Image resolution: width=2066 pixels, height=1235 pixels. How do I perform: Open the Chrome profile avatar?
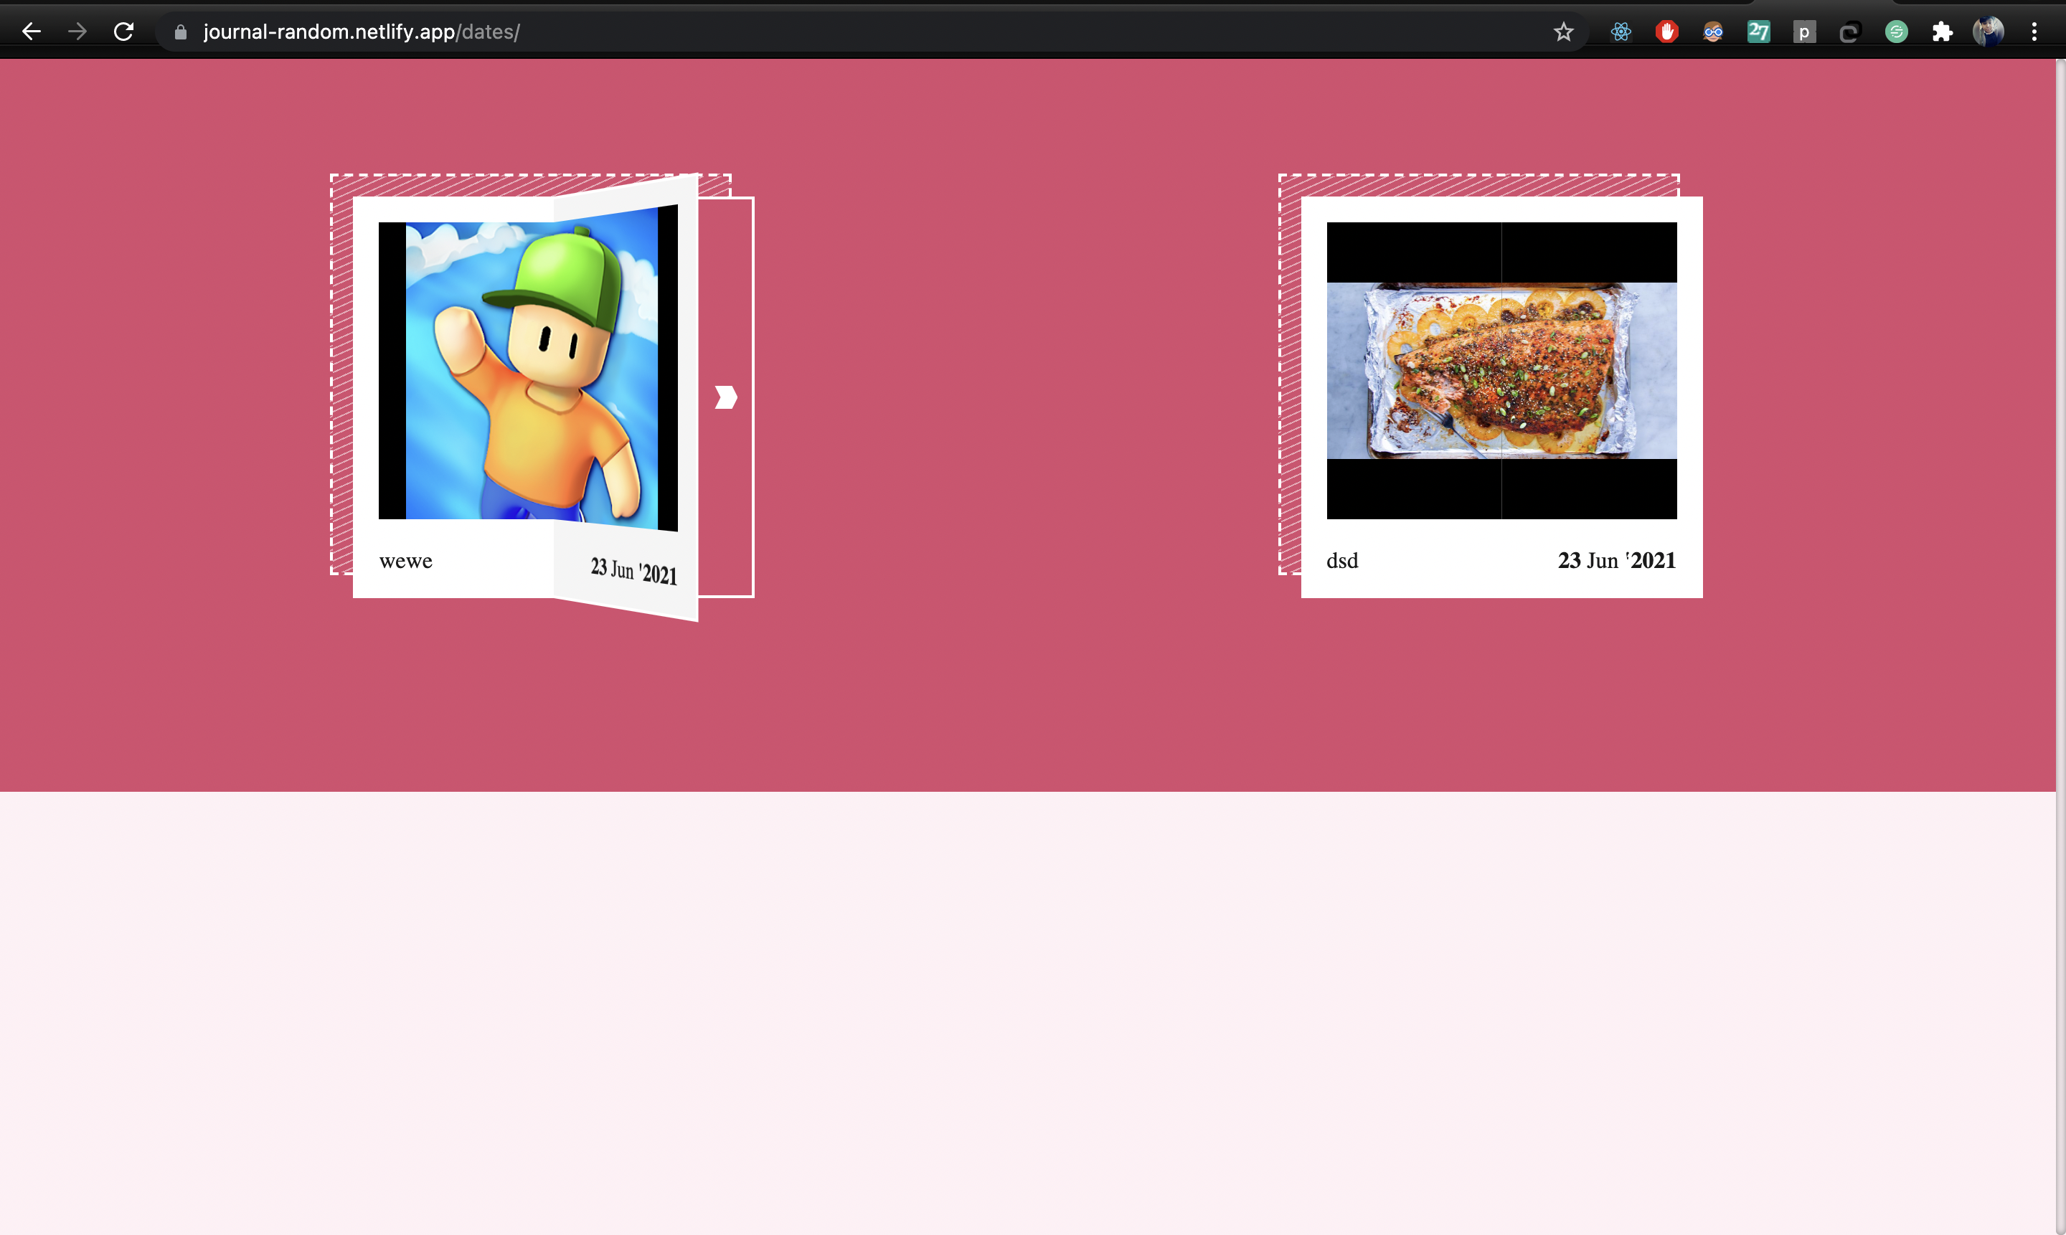[1988, 32]
